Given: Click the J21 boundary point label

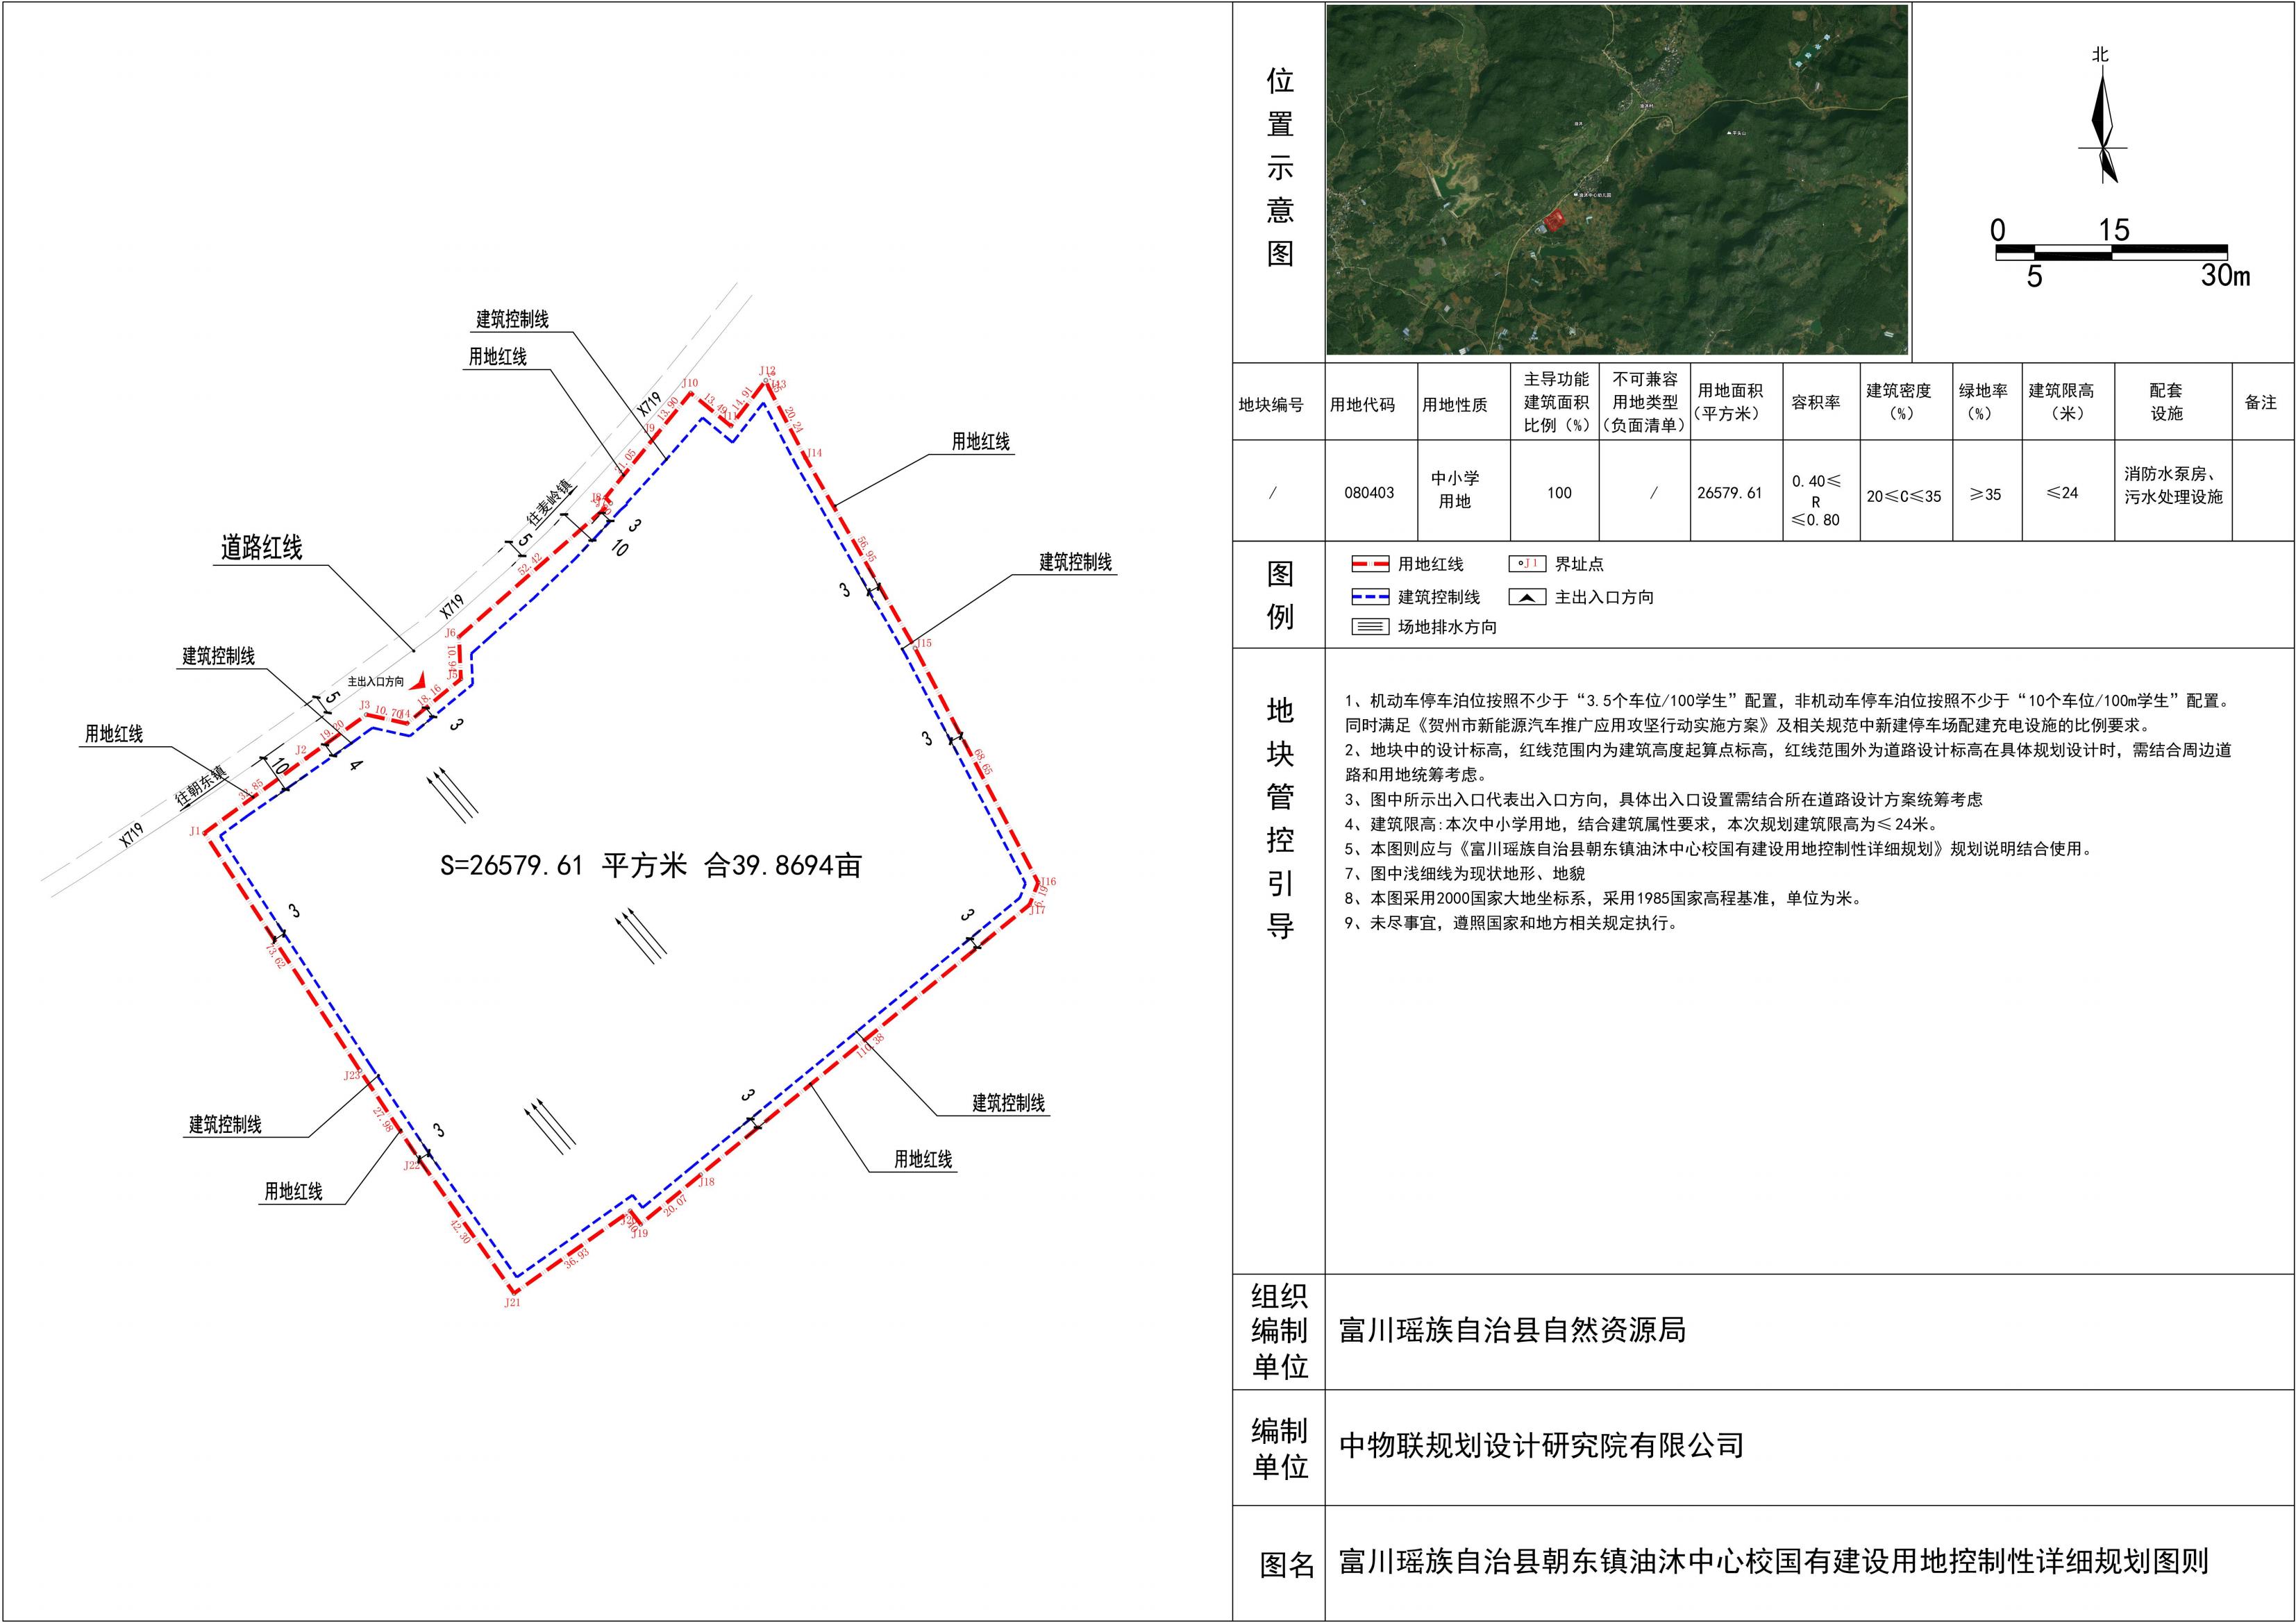Looking at the screenshot, I should (512, 1303).
